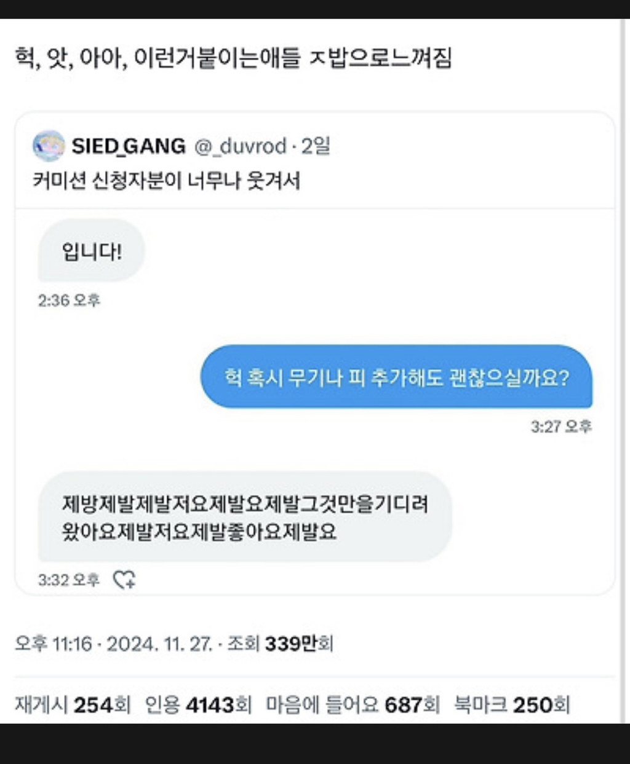Click the 3:27 오후 message timestamp
This screenshot has height=764, width=630.
click(x=561, y=426)
